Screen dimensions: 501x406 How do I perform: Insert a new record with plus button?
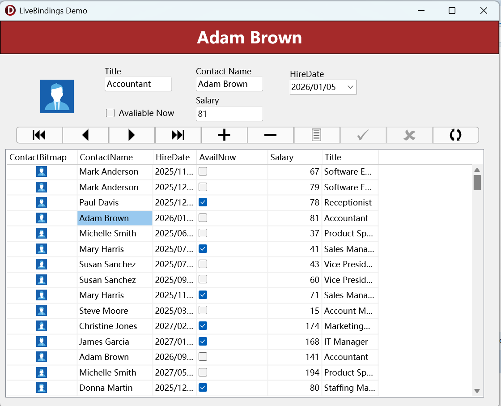click(x=224, y=135)
